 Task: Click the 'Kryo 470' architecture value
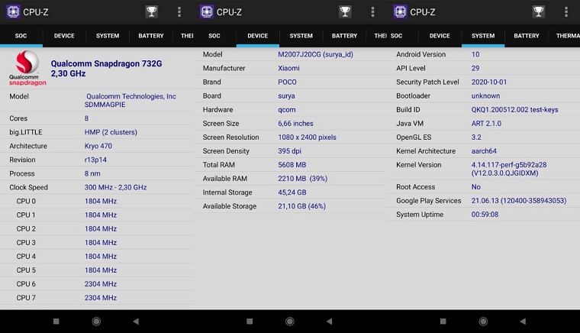(x=98, y=146)
